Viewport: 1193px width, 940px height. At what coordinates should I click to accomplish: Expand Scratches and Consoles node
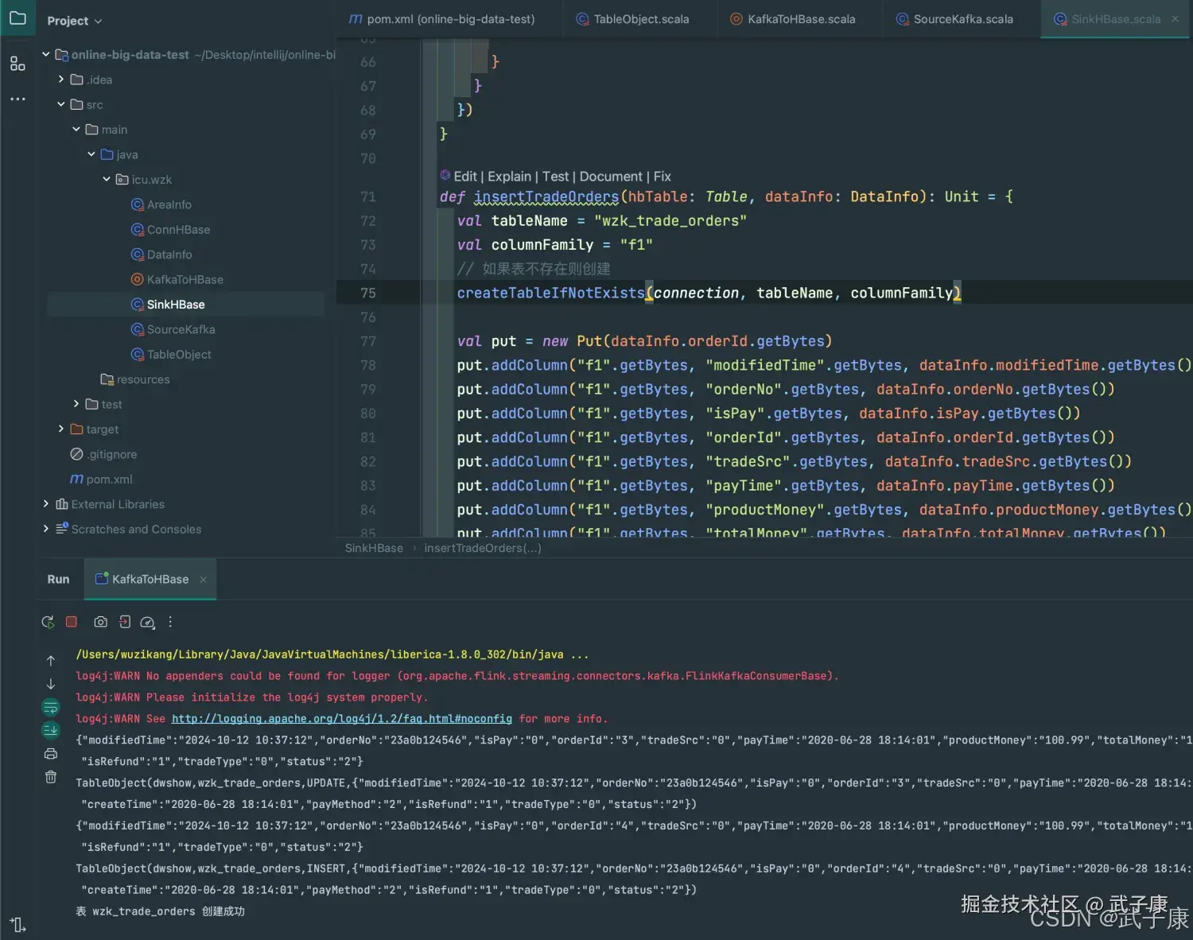(46, 529)
